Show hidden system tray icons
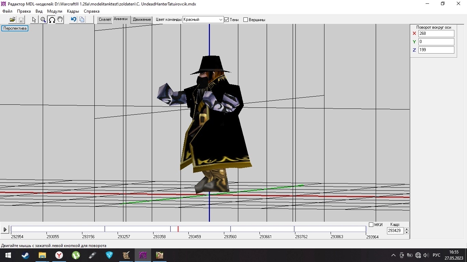 [x=393, y=255]
